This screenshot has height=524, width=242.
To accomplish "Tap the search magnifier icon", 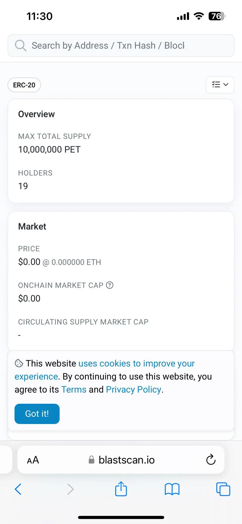I will click(20, 46).
